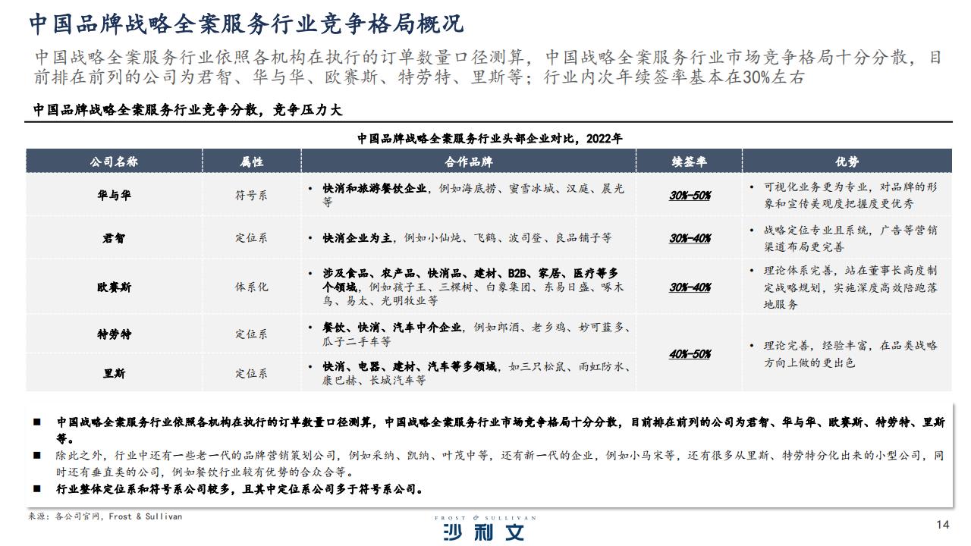This screenshot has height=546, width=971.
Task: Select company name cell 君智
Action: [114, 238]
